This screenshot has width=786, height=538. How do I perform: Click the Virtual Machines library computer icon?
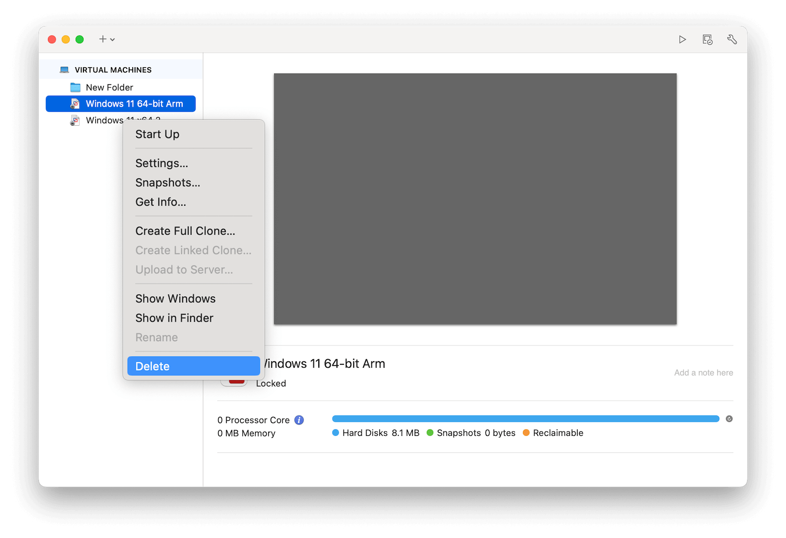point(64,70)
